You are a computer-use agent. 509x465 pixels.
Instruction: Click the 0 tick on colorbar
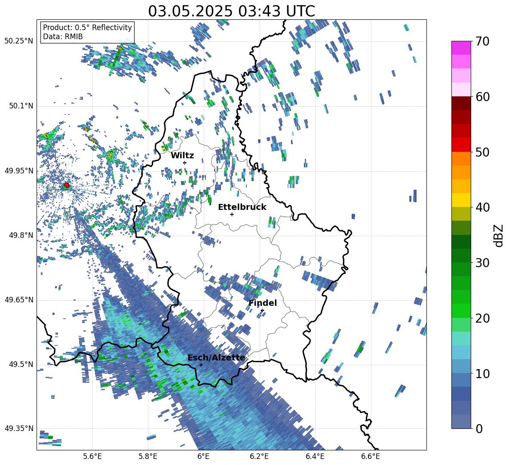479,429
